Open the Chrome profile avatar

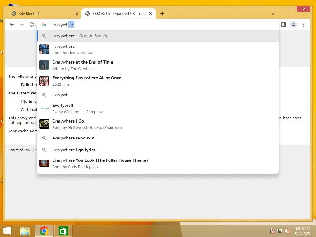coord(293,24)
